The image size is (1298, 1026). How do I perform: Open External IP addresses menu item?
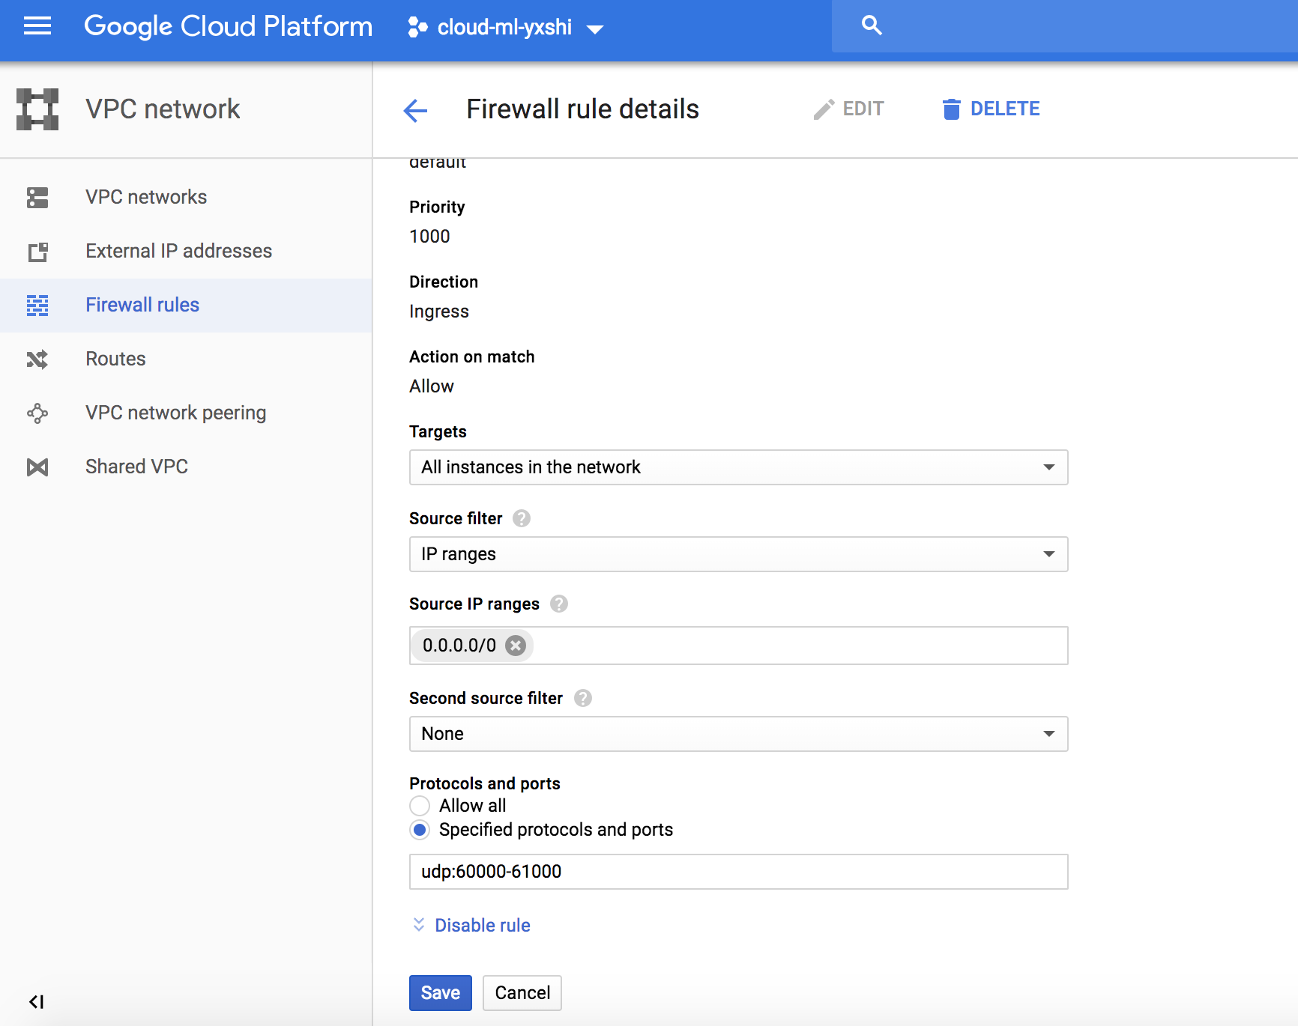tap(186, 252)
